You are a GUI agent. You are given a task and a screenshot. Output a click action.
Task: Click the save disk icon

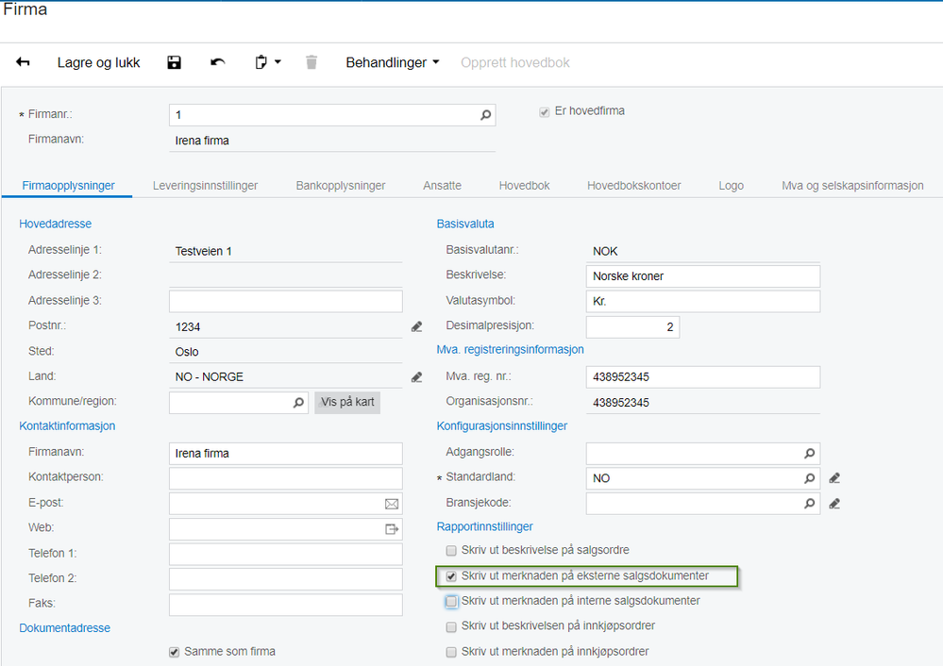coord(174,62)
